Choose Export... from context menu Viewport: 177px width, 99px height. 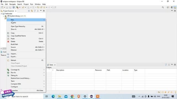[x=26, y=57]
